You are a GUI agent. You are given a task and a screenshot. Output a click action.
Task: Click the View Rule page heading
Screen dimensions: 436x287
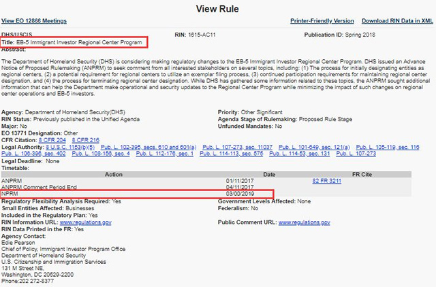[218, 8]
